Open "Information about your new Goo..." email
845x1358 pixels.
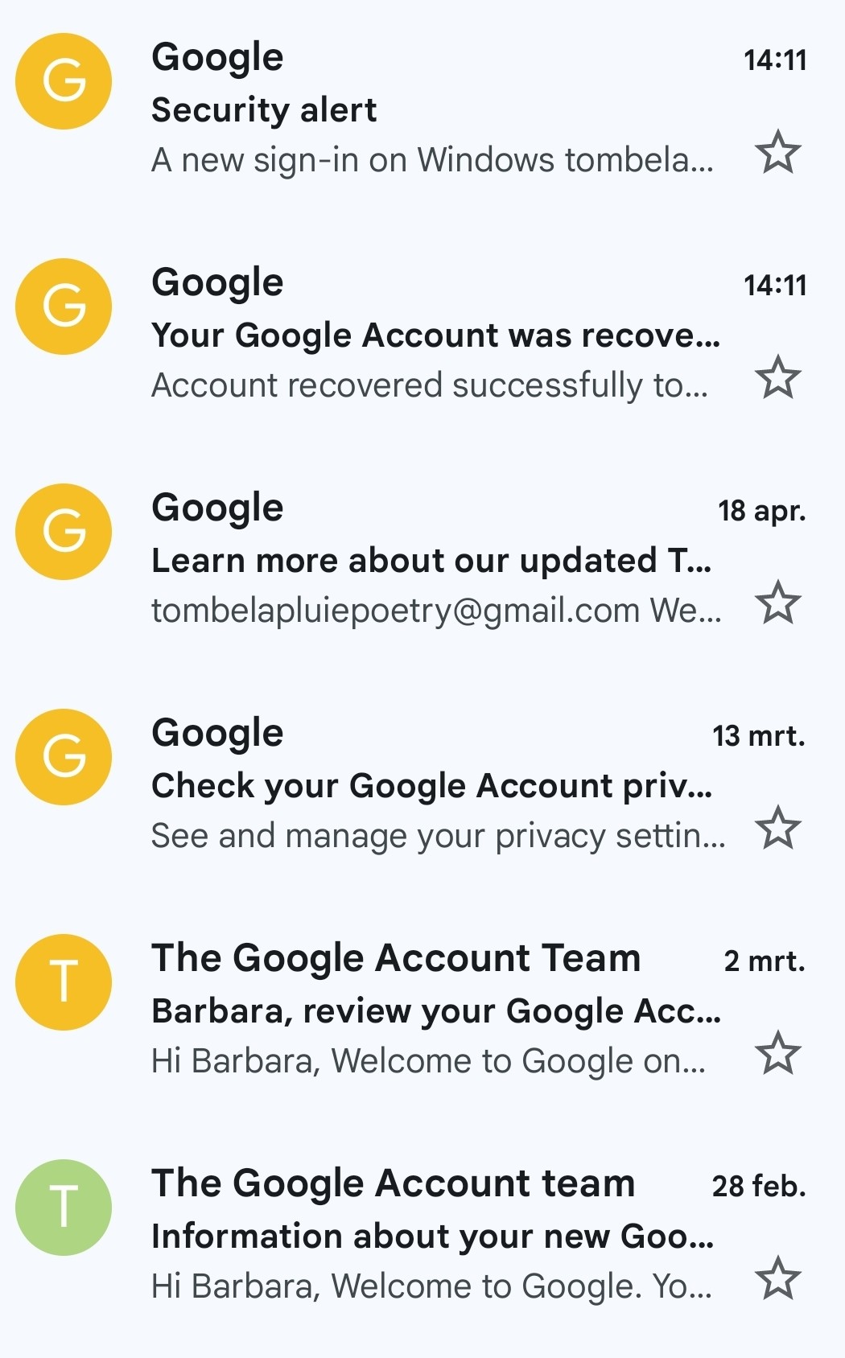432,1237
